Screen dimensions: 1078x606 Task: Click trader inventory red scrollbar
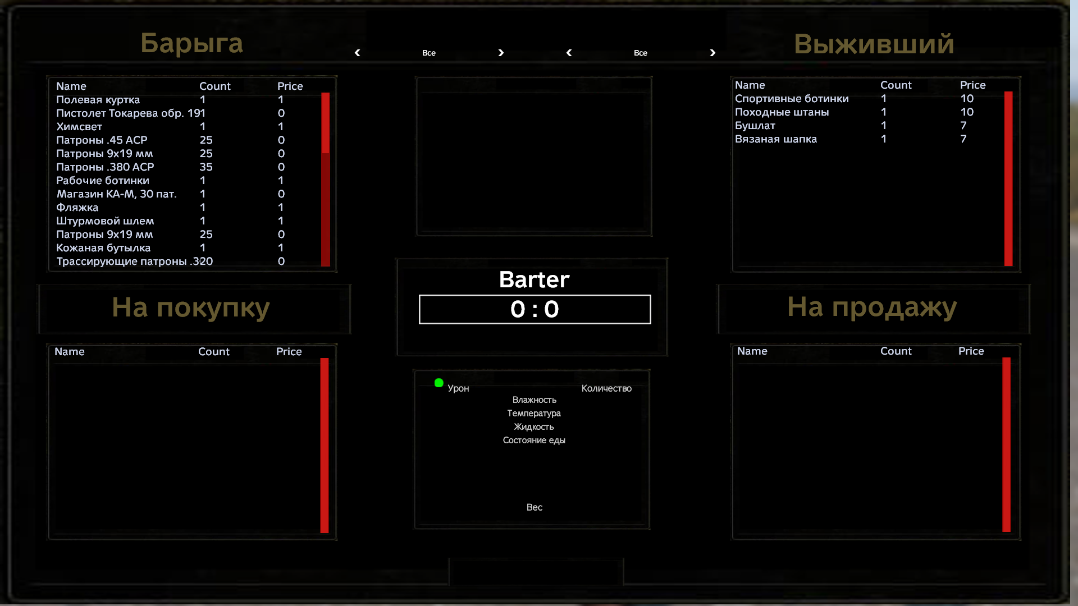tap(325, 123)
